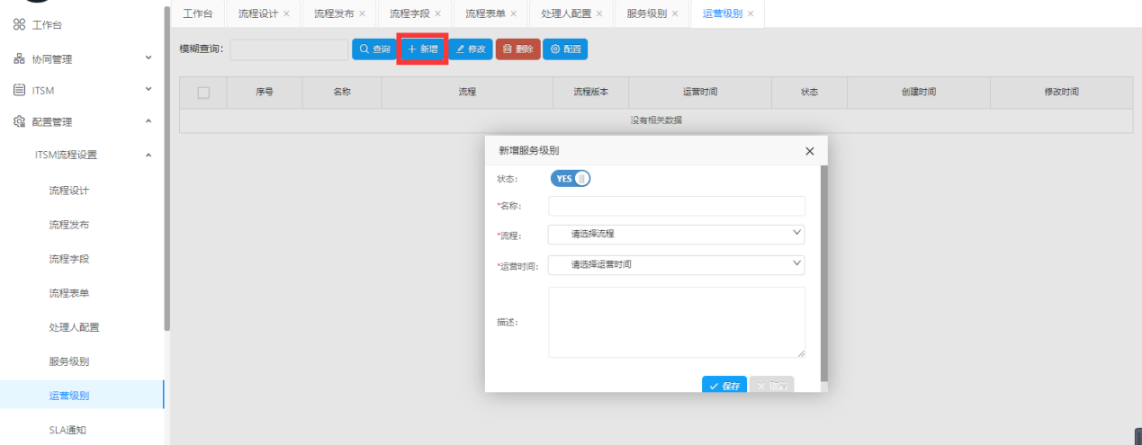The width and height of the screenshot is (1142, 445).
Task: Click the 名称 input field in dialog
Action: coord(676,206)
